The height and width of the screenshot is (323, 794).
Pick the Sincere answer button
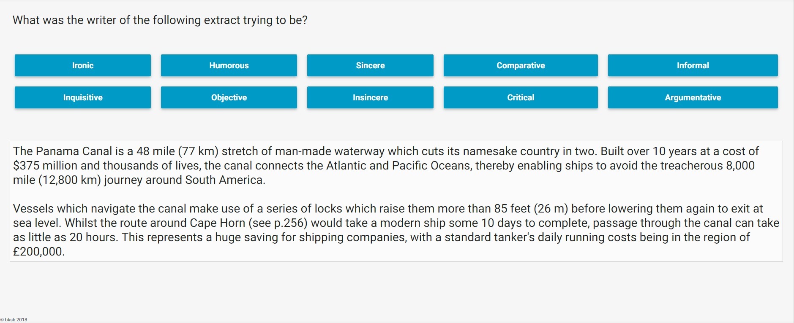(370, 65)
